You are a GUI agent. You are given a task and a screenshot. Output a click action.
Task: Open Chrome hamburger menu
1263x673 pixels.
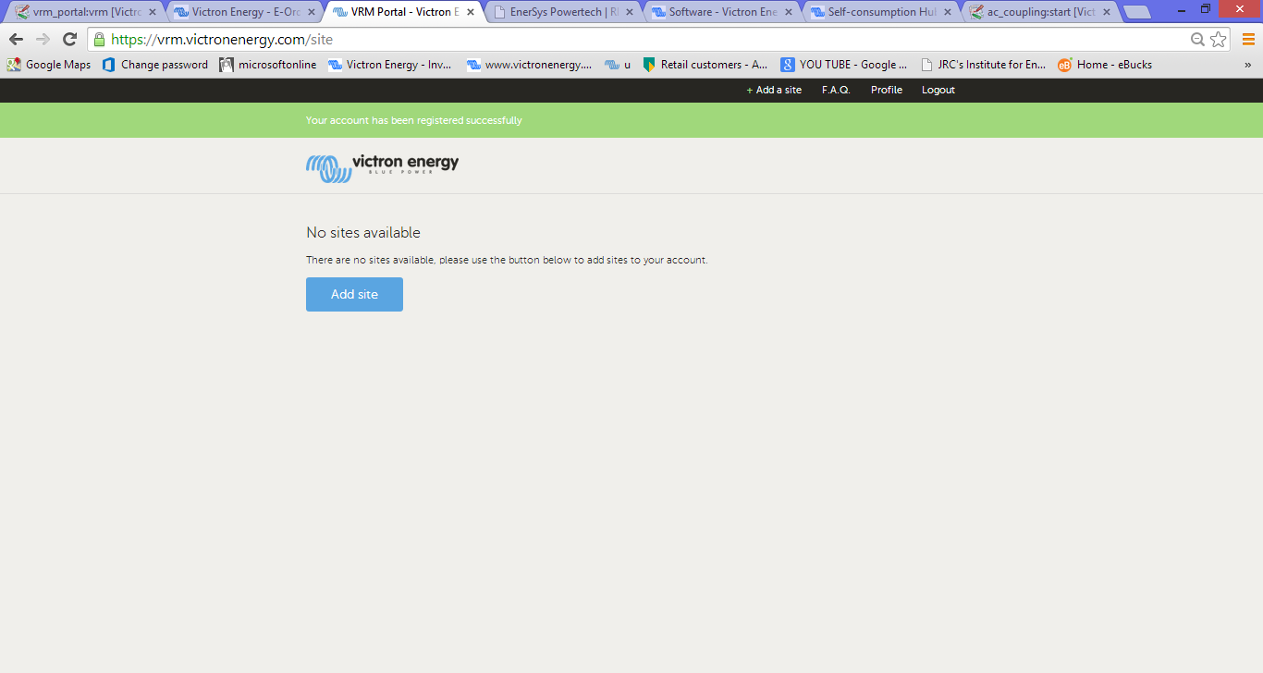[1248, 40]
